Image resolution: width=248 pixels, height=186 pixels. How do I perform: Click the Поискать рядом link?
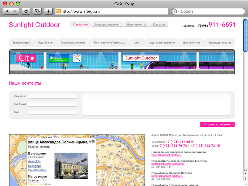coord(37,170)
